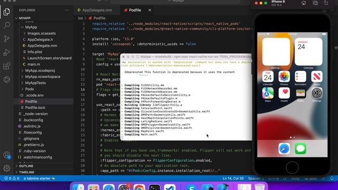This screenshot has width=338, height=190.
Task: Open .eslintrc.js file
Action: coord(32,126)
